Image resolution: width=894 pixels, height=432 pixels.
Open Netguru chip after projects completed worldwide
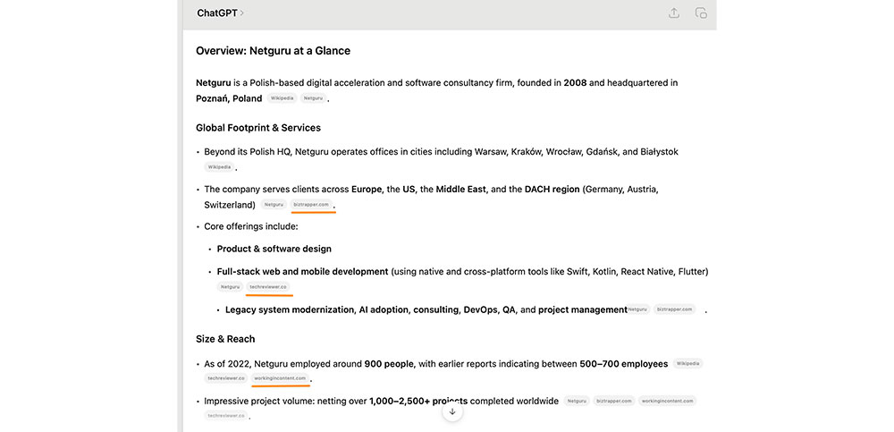(x=577, y=402)
